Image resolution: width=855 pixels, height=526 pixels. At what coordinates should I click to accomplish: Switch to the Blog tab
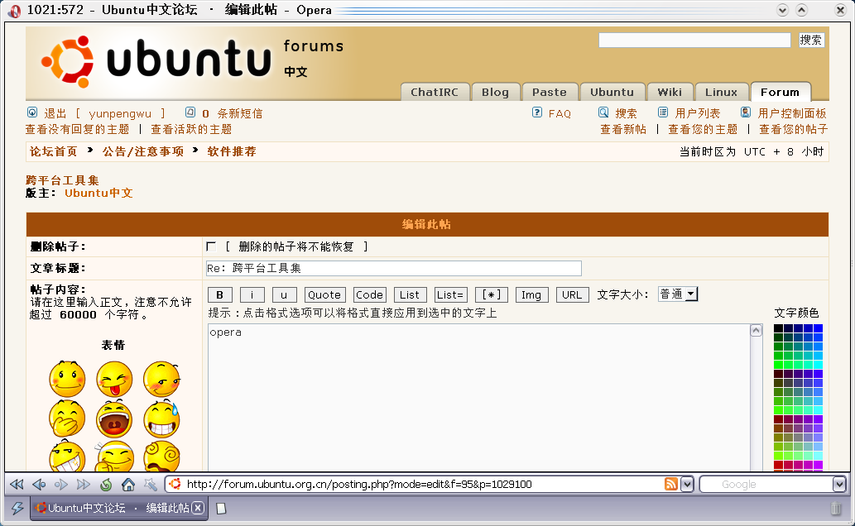pos(495,92)
